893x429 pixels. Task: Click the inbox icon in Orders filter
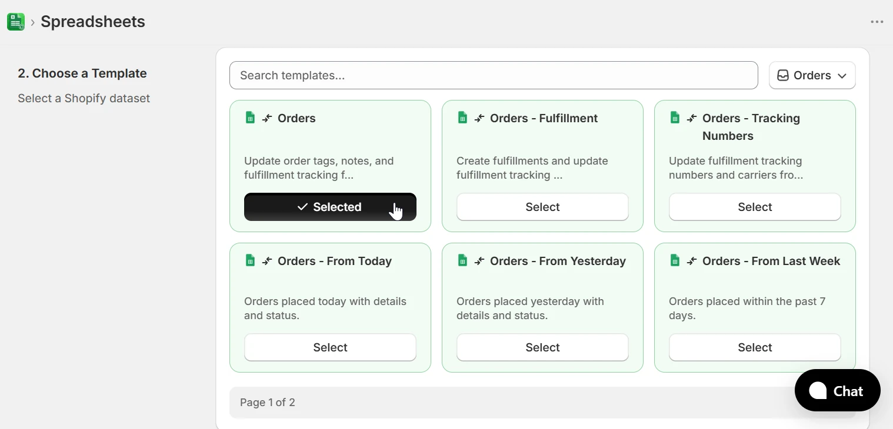[x=783, y=75]
